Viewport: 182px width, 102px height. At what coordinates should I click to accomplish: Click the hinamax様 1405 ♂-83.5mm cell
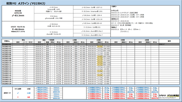54,9
